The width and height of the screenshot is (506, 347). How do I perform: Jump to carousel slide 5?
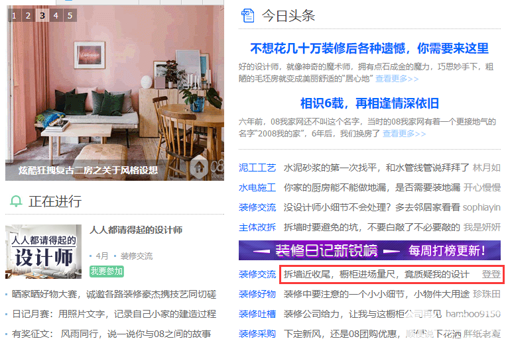point(70,15)
